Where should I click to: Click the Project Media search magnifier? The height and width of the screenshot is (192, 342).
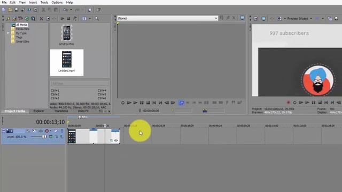(x=97, y=19)
